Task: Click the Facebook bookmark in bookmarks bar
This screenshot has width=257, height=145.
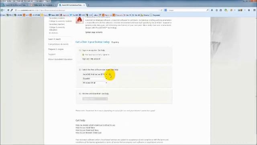Action: (x=82, y=15)
